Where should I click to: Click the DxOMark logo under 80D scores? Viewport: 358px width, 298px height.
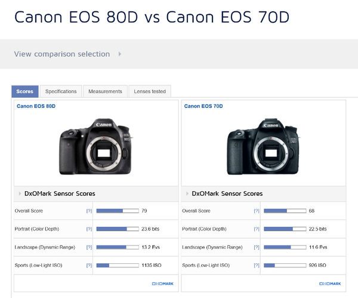[x=162, y=283]
